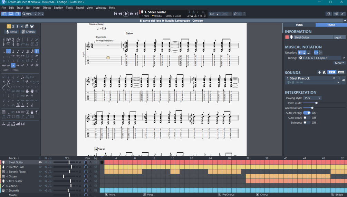Open the Steel Peacock sound selector
The width and height of the screenshot is (347, 197).
coord(311,78)
